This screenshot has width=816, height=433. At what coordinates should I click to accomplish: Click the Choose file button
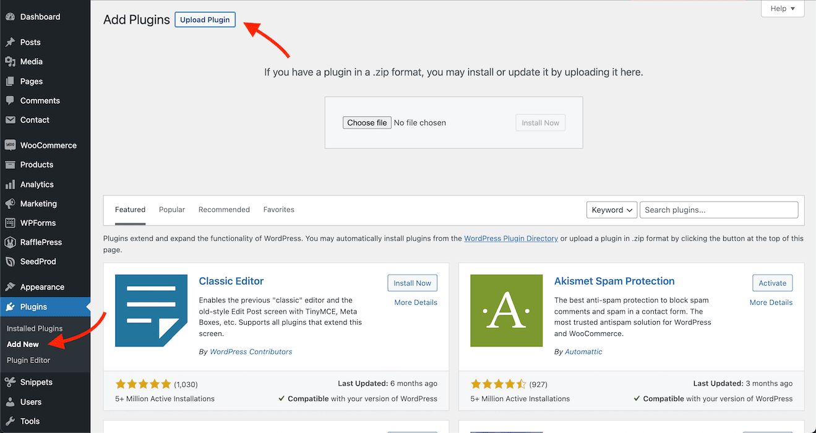click(367, 122)
